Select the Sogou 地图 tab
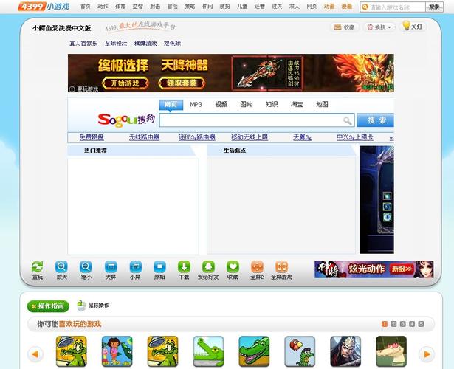 [322, 105]
